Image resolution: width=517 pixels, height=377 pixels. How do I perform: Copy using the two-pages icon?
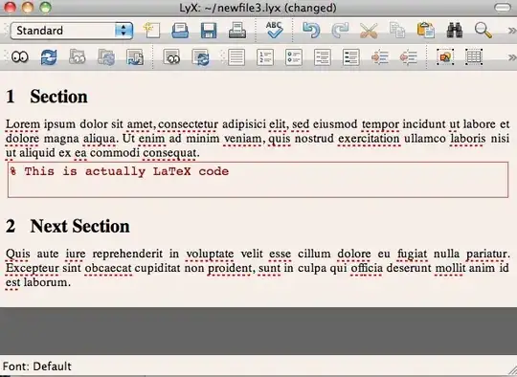[397, 31]
